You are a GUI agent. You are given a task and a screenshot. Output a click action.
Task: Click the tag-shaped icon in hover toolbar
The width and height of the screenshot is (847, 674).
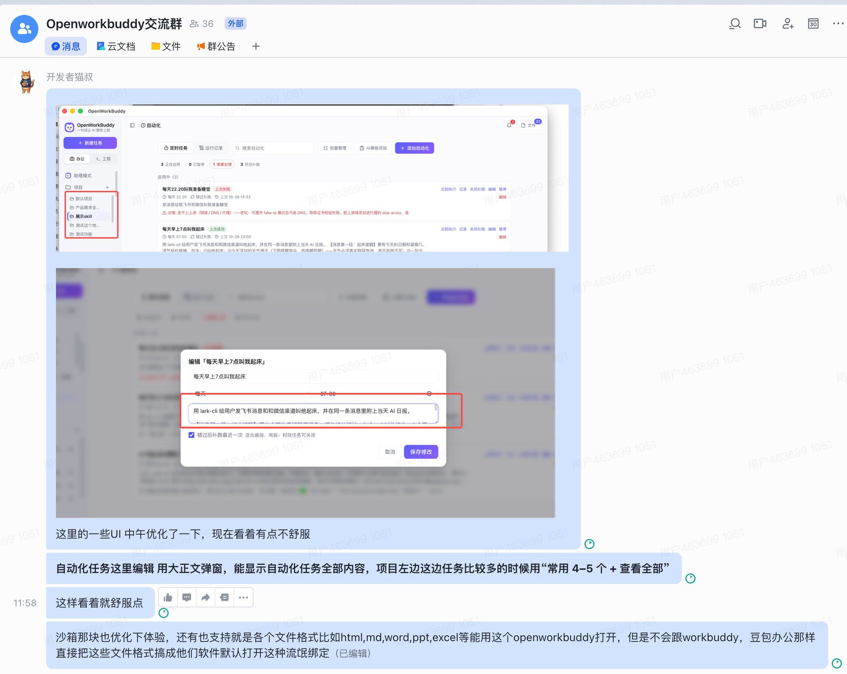point(224,598)
